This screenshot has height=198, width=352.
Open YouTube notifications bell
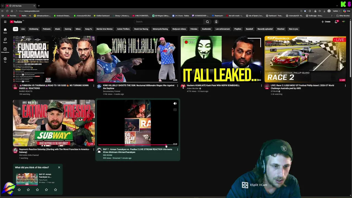336,22
